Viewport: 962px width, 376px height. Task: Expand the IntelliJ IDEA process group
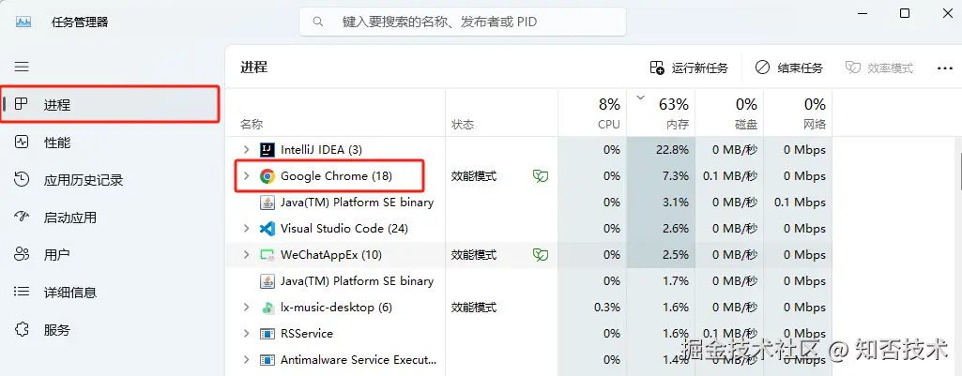pyautogui.click(x=246, y=150)
